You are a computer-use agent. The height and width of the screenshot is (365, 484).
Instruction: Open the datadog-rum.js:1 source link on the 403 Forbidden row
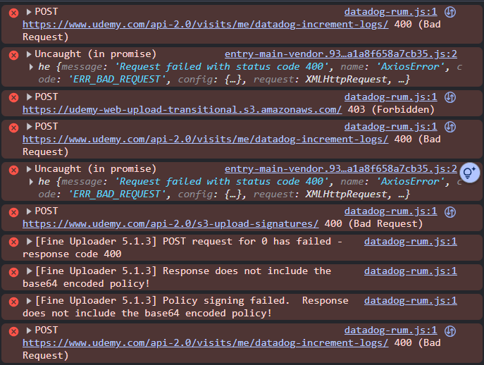(391, 97)
